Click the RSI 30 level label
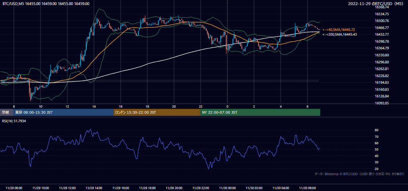408x191 pixels. coord(376,162)
